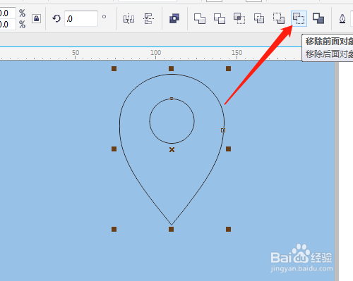This screenshot has width=353, height=281.
Task: Click the middle-right selection handle
Action: (x=228, y=149)
